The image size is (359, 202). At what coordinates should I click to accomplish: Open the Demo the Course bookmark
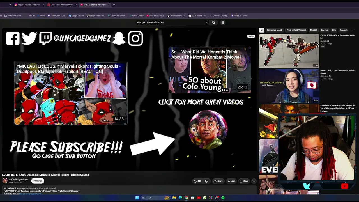click(x=219, y=16)
